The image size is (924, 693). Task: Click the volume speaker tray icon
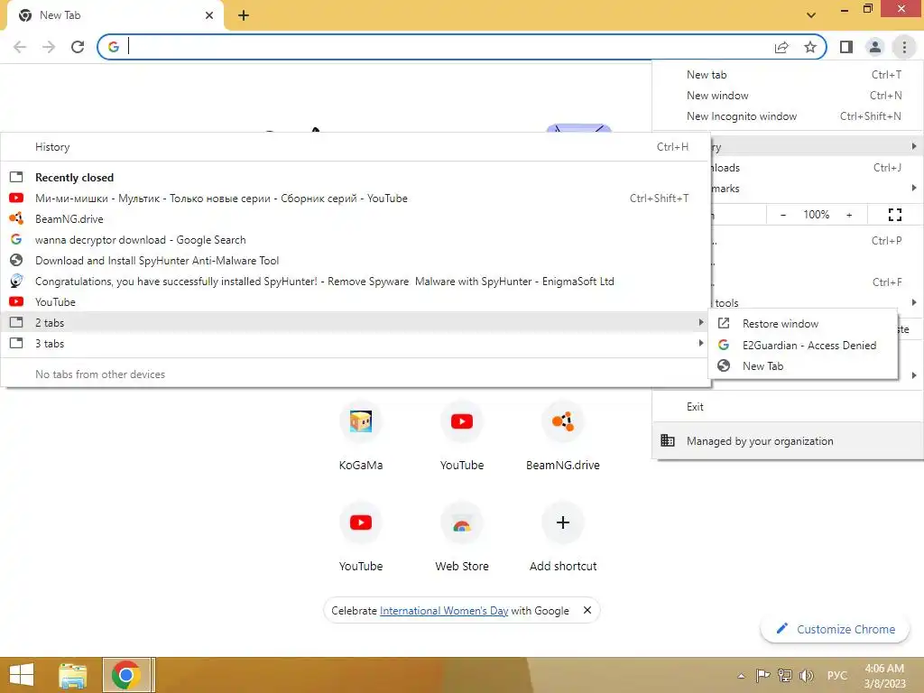(806, 675)
